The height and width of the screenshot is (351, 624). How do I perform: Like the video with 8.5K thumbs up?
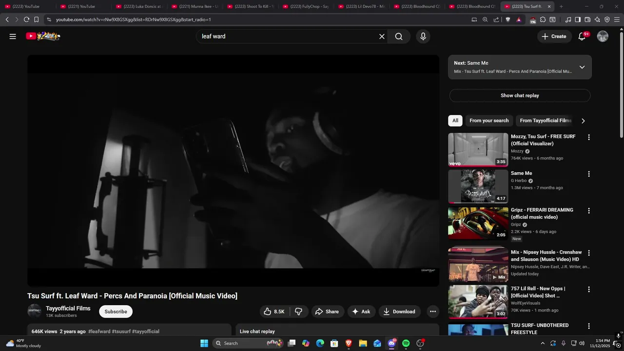pos(274,312)
